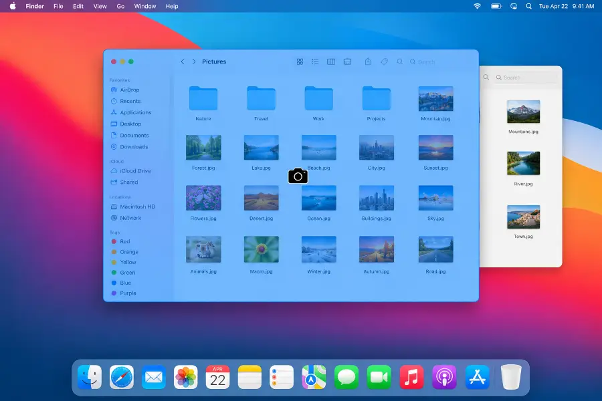
Task: Launch Photos from the Dock
Action: (x=186, y=378)
